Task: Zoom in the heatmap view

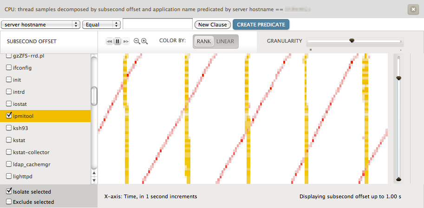Action: [144, 41]
